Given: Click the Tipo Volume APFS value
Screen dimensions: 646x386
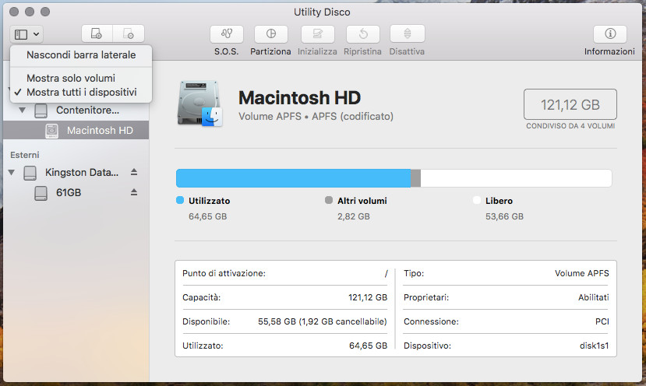Looking at the screenshot, I should pyautogui.click(x=582, y=273).
